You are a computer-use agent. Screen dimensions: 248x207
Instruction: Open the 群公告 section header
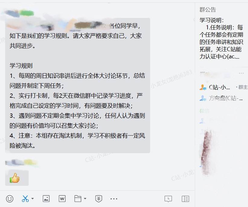point(208,10)
